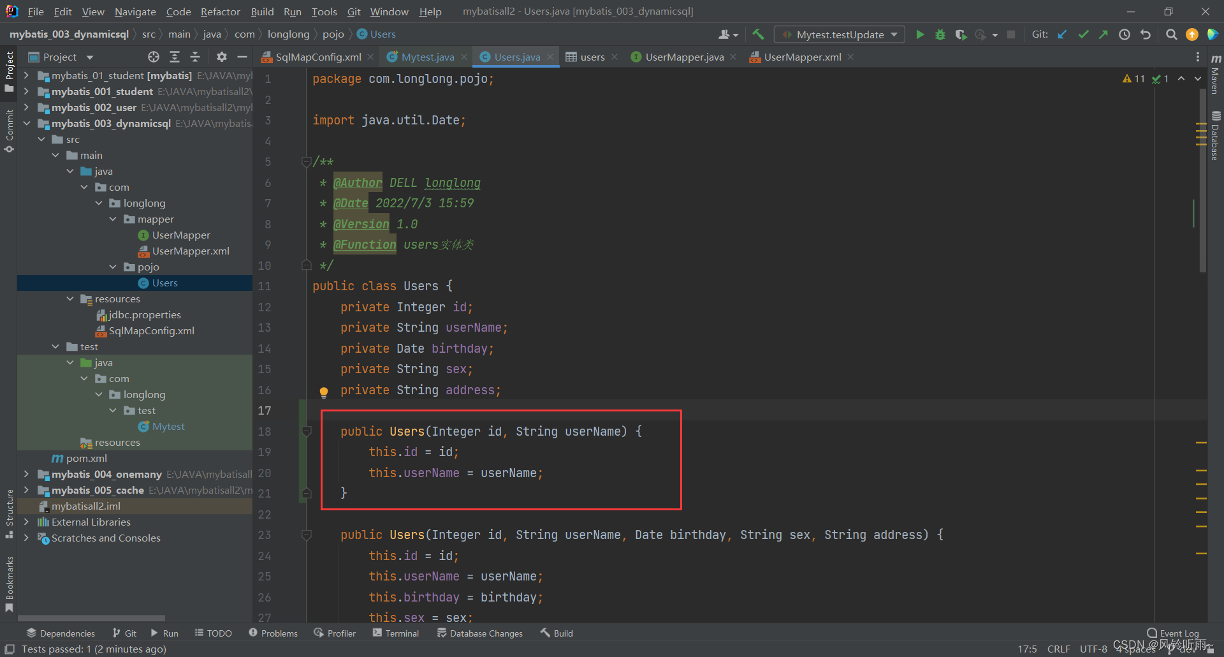Go to next highlighted error arrow
Viewport: 1224px width, 657px height.
pos(1198,78)
